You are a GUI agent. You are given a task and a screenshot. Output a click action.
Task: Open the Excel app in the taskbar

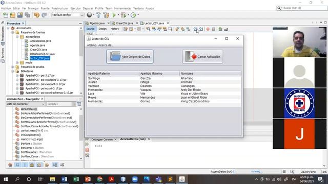(x=76, y=179)
